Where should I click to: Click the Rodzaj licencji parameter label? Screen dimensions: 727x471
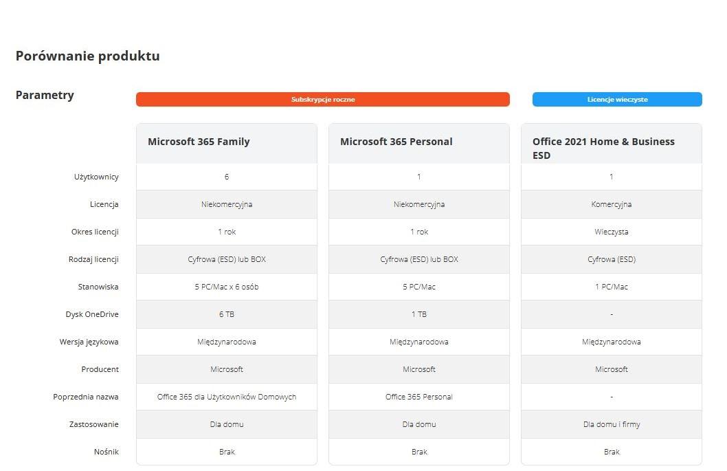pyautogui.click(x=93, y=259)
